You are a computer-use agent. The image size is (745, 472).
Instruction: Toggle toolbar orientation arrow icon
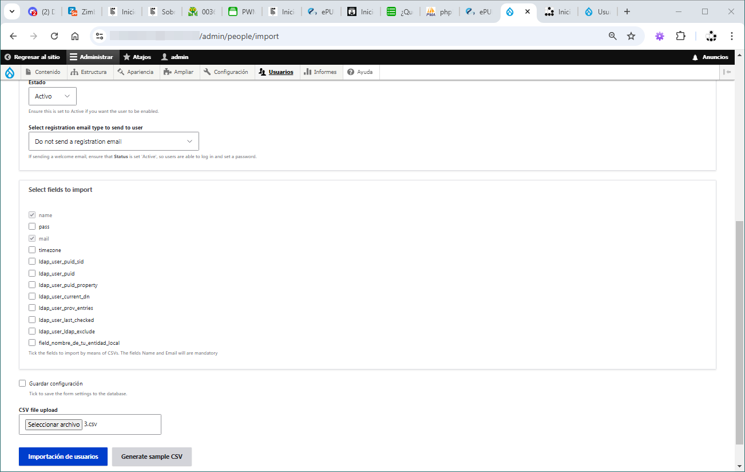(727, 72)
